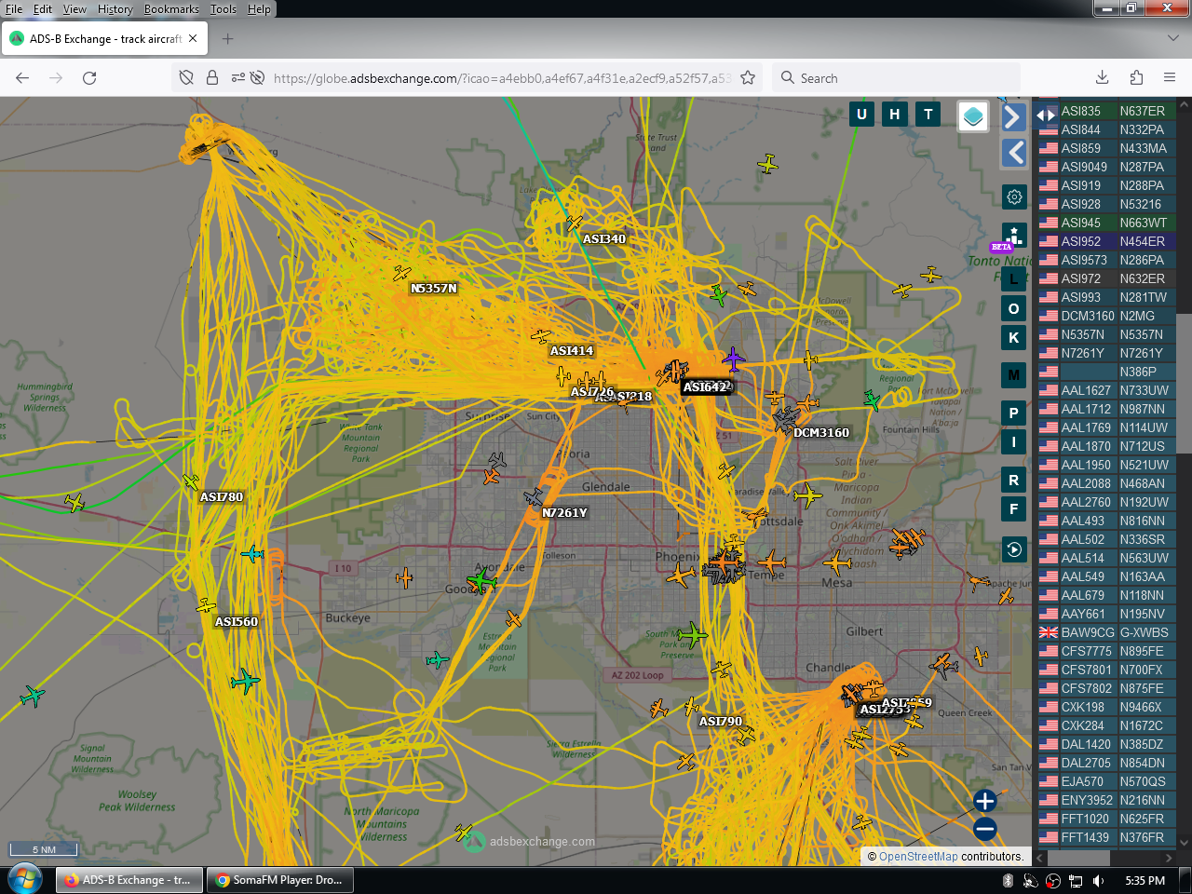Image resolution: width=1192 pixels, height=894 pixels.
Task: Toggle sidebar width with double-arrow icon
Action: tap(1046, 115)
